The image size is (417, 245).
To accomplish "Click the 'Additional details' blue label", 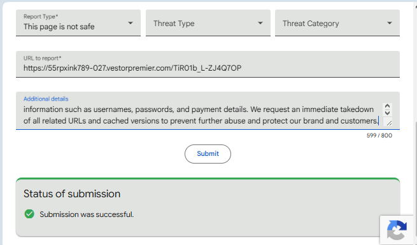I will click(46, 99).
